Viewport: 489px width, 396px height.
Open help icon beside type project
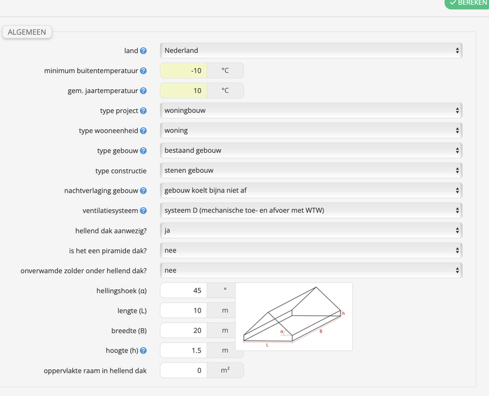click(x=143, y=111)
